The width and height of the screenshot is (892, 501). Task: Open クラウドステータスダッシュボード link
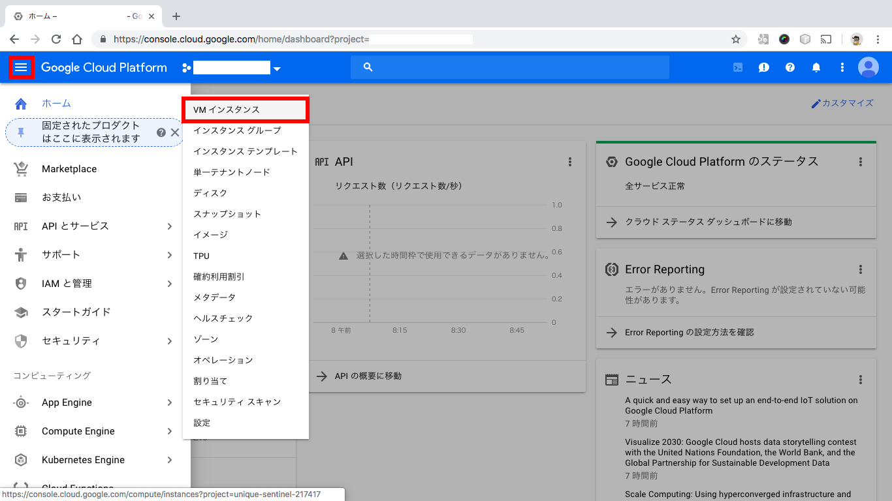tap(709, 223)
